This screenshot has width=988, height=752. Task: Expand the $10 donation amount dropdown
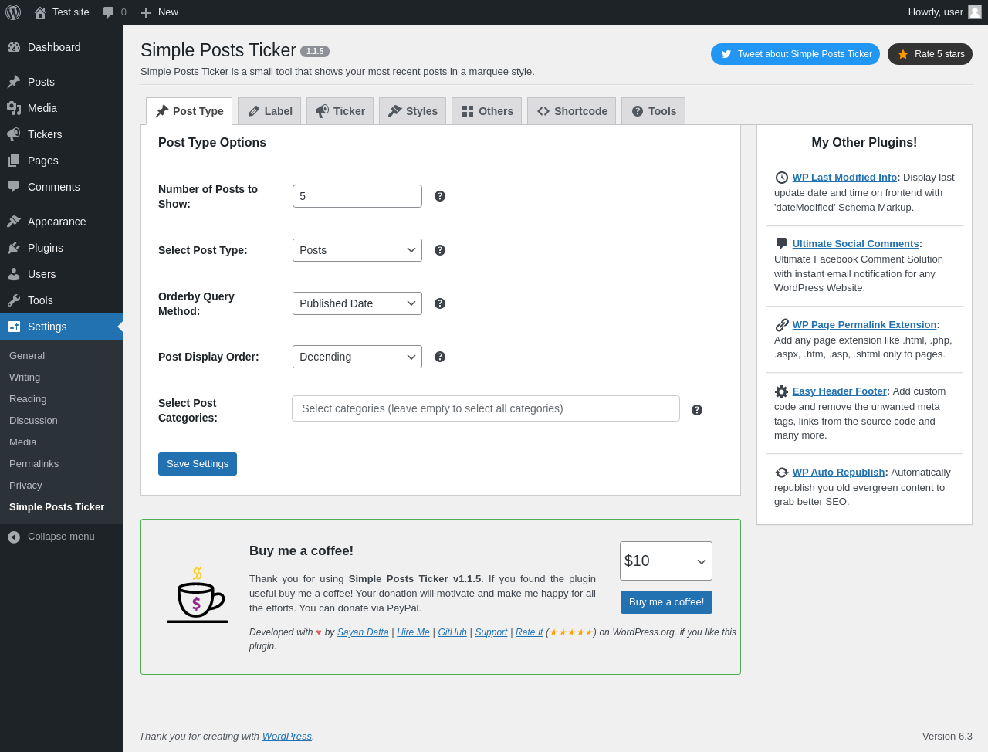[665, 561]
